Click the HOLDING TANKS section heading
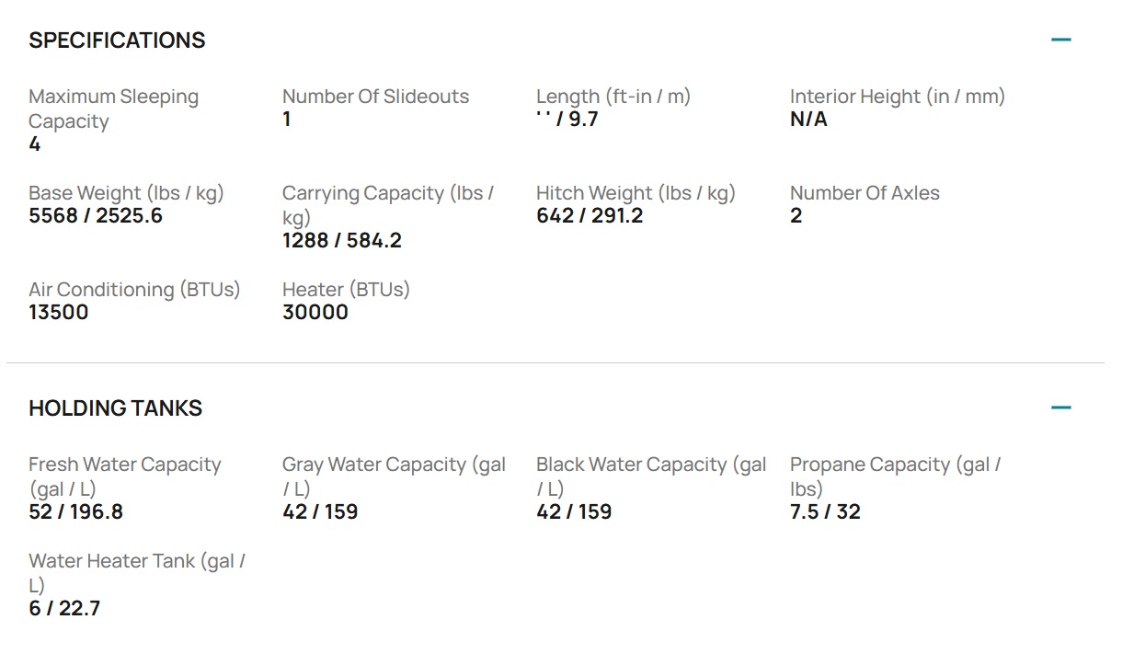1145x654 pixels. pos(115,408)
